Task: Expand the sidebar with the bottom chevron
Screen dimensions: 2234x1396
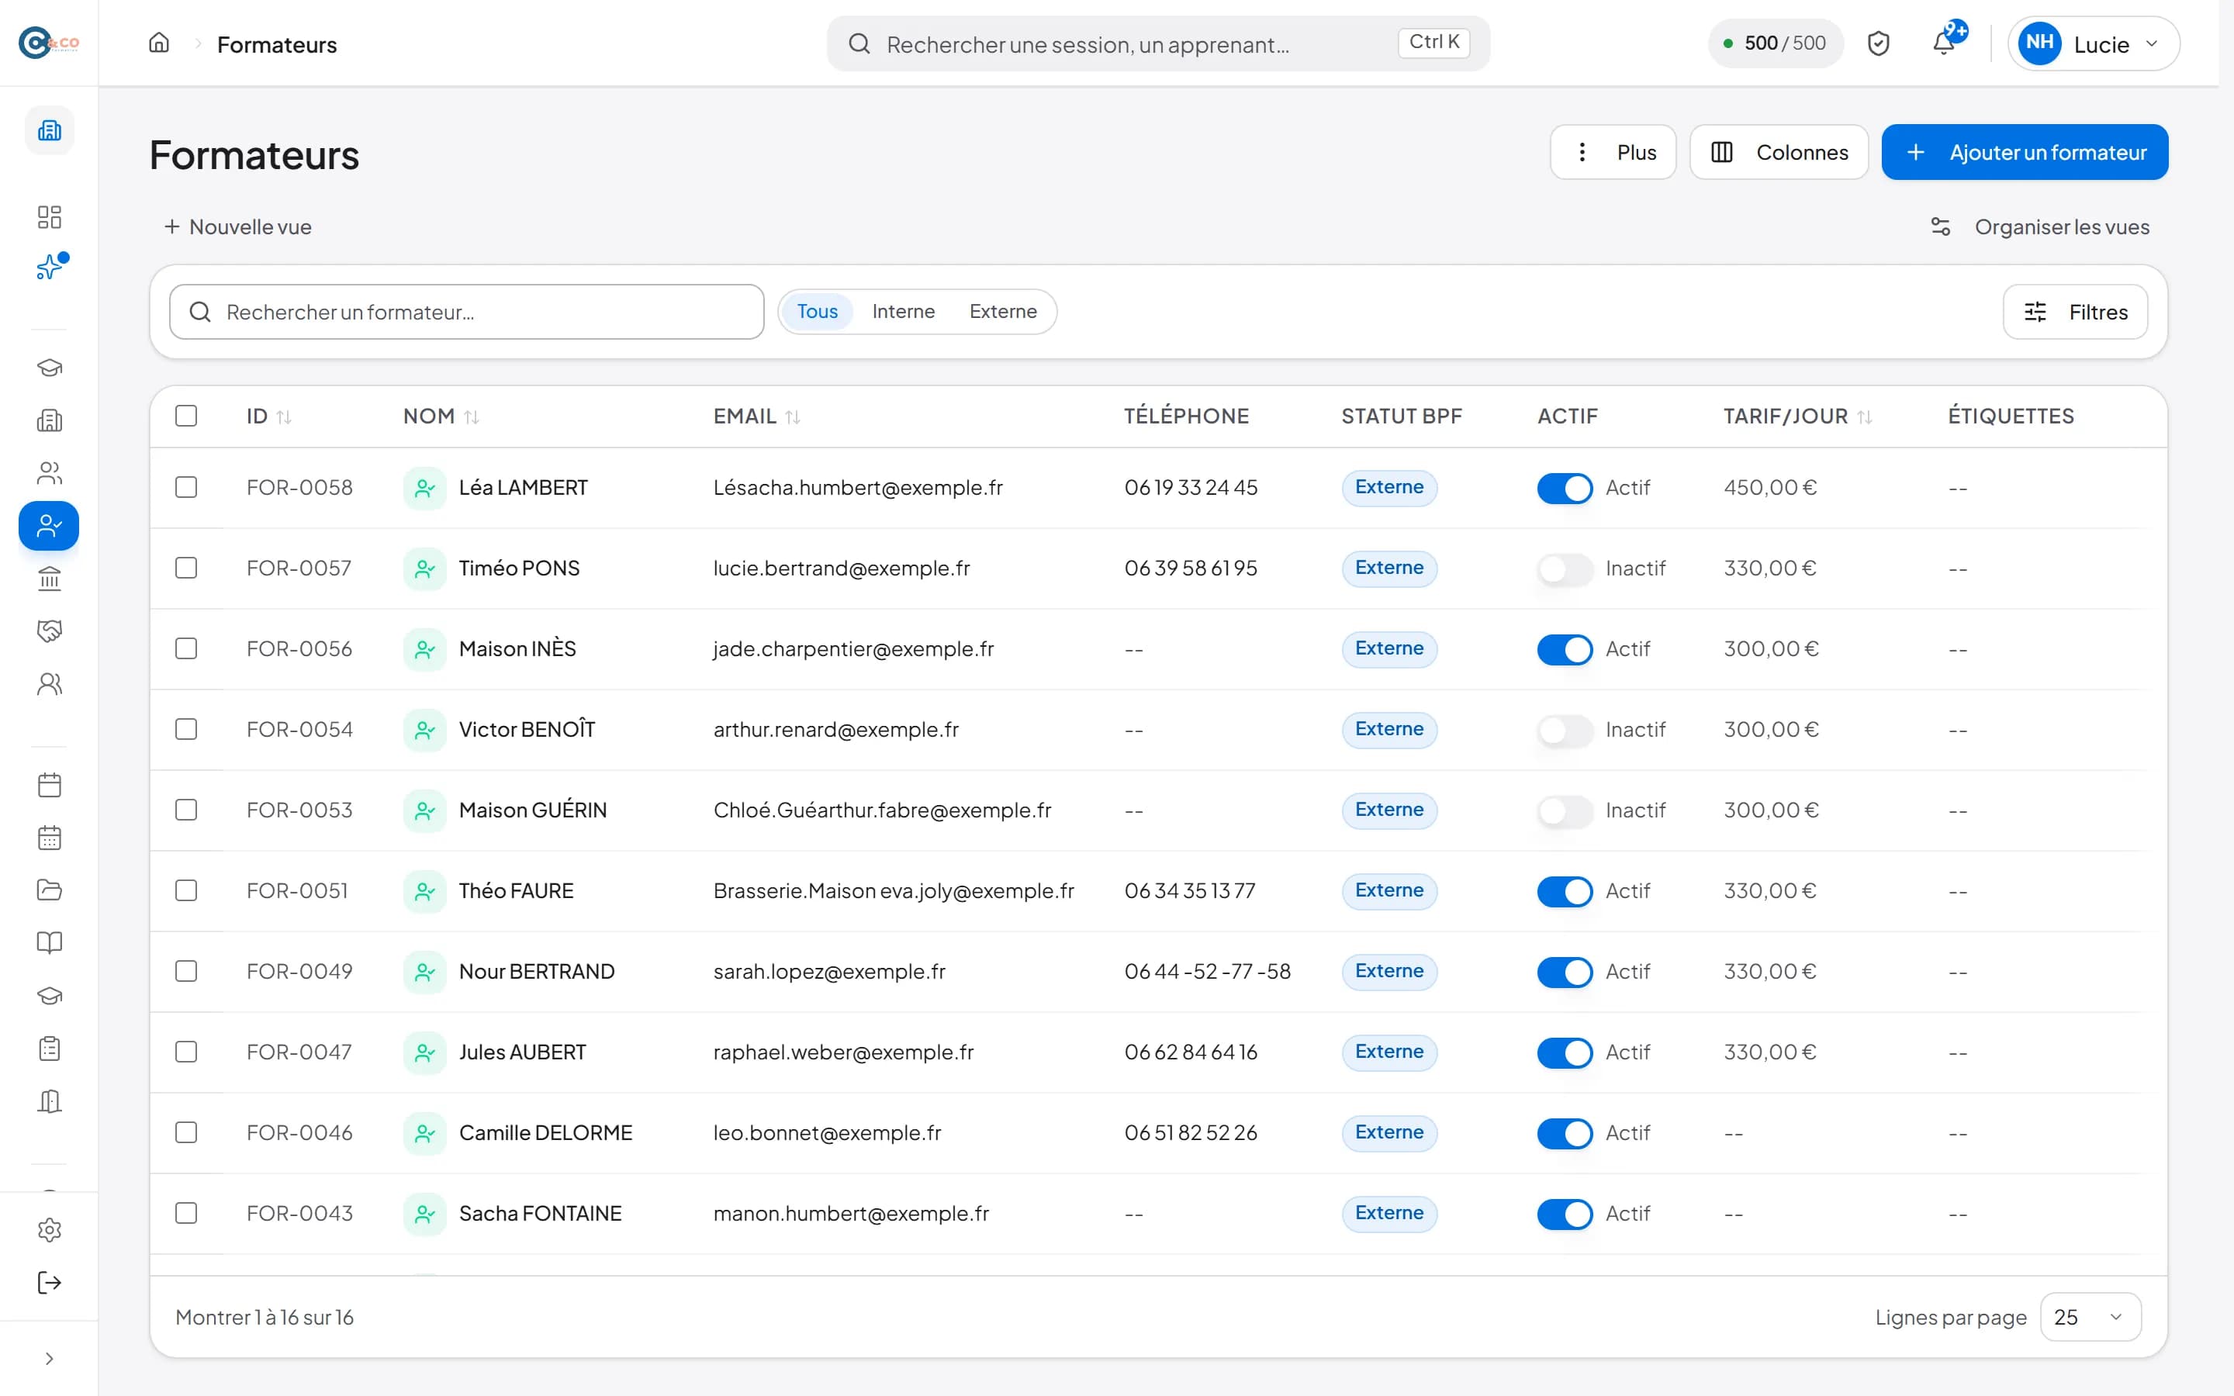Action: (49, 1359)
